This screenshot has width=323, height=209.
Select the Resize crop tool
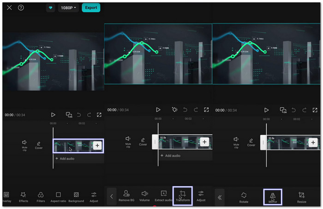tap(302, 197)
